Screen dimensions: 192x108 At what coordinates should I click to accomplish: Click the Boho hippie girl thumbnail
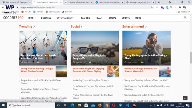pos(113,71)
